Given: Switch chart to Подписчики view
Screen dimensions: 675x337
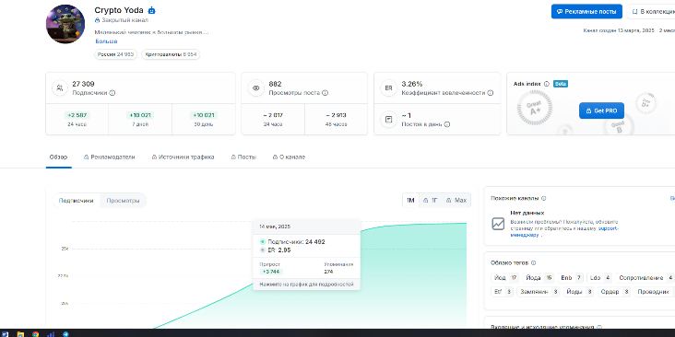Looking at the screenshot, I should pyautogui.click(x=77, y=201).
